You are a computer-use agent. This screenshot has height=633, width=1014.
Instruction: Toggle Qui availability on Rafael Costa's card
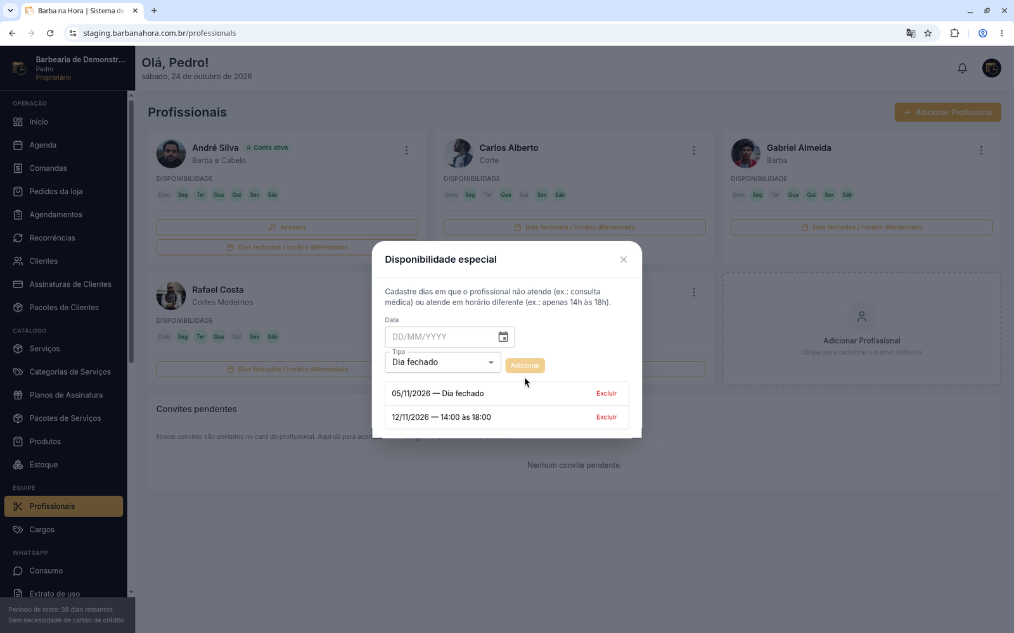pos(236,337)
